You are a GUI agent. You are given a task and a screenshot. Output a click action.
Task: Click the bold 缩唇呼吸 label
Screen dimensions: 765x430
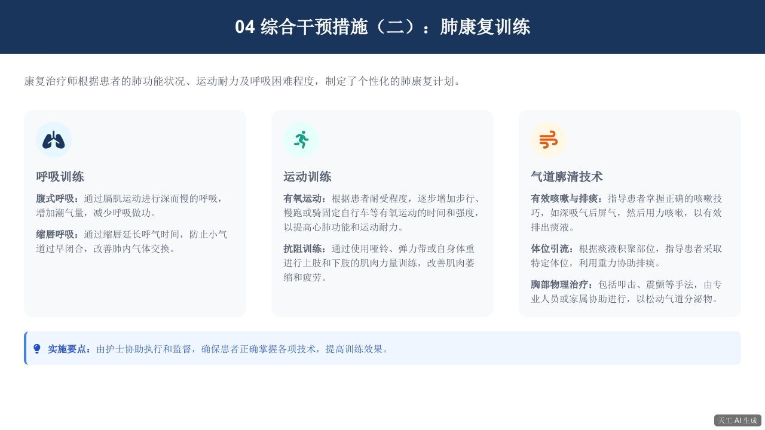coord(56,234)
